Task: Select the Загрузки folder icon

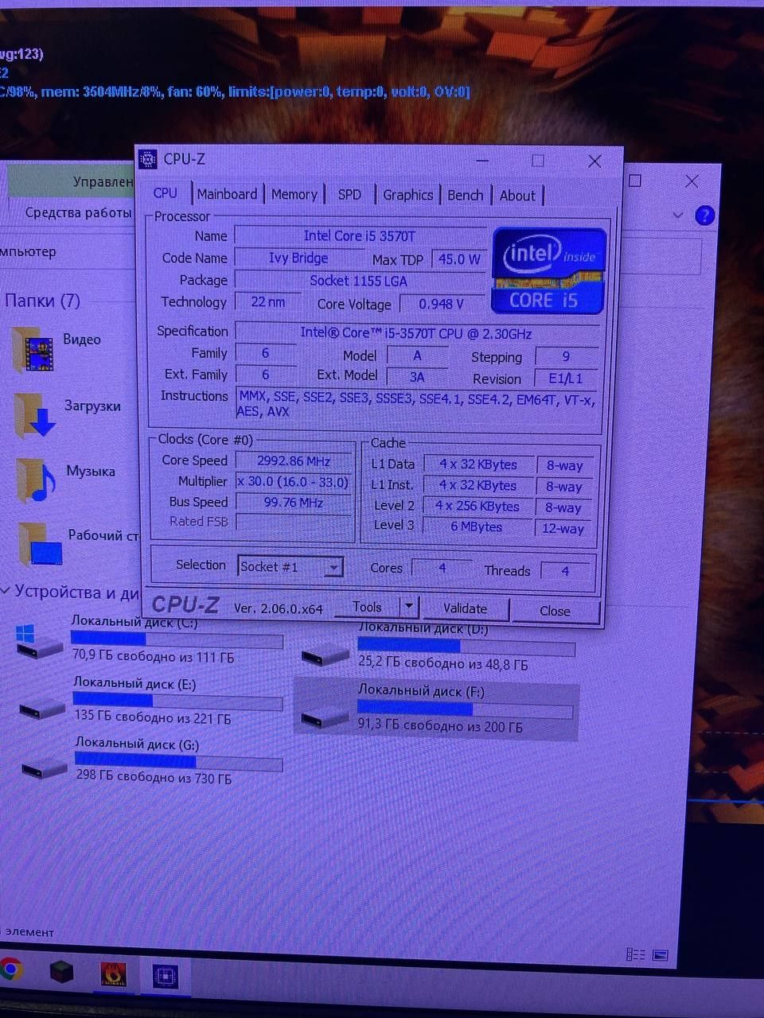Action: coord(34,415)
